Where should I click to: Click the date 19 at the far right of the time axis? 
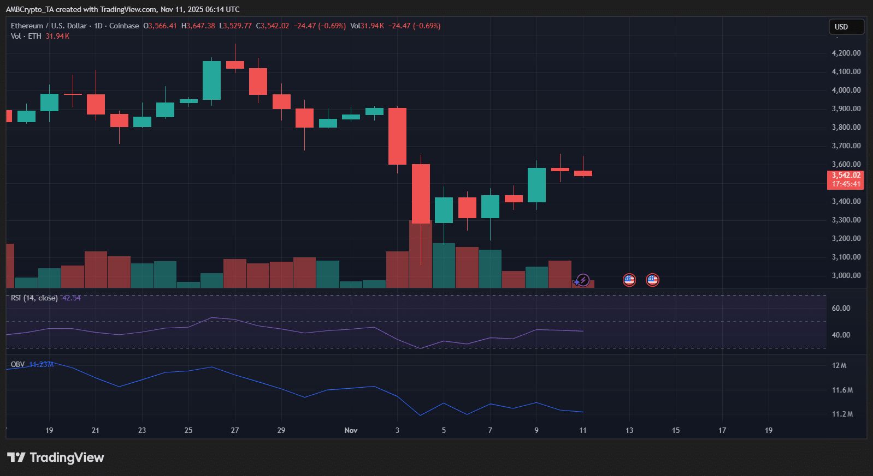pyautogui.click(x=769, y=430)
